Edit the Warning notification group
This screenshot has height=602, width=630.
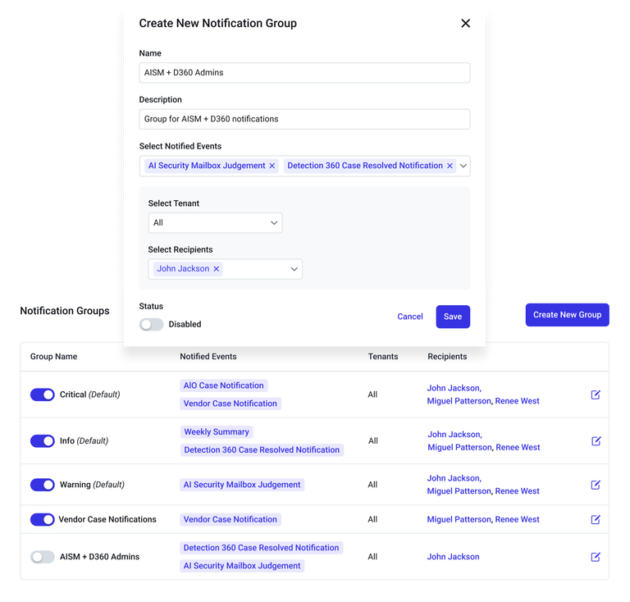point(596,485)
